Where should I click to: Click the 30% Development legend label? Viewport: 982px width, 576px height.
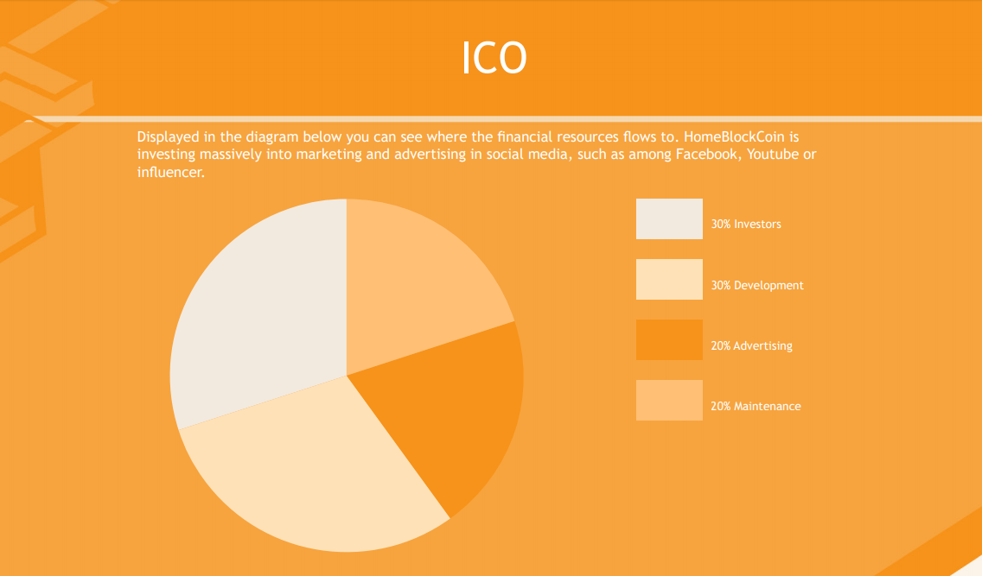point(757,285)
